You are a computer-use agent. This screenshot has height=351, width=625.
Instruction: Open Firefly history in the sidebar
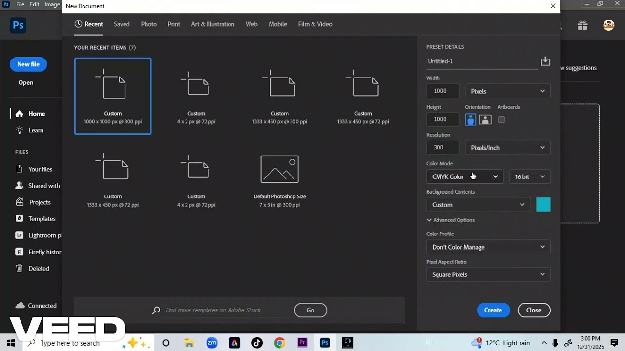point(38,252)
